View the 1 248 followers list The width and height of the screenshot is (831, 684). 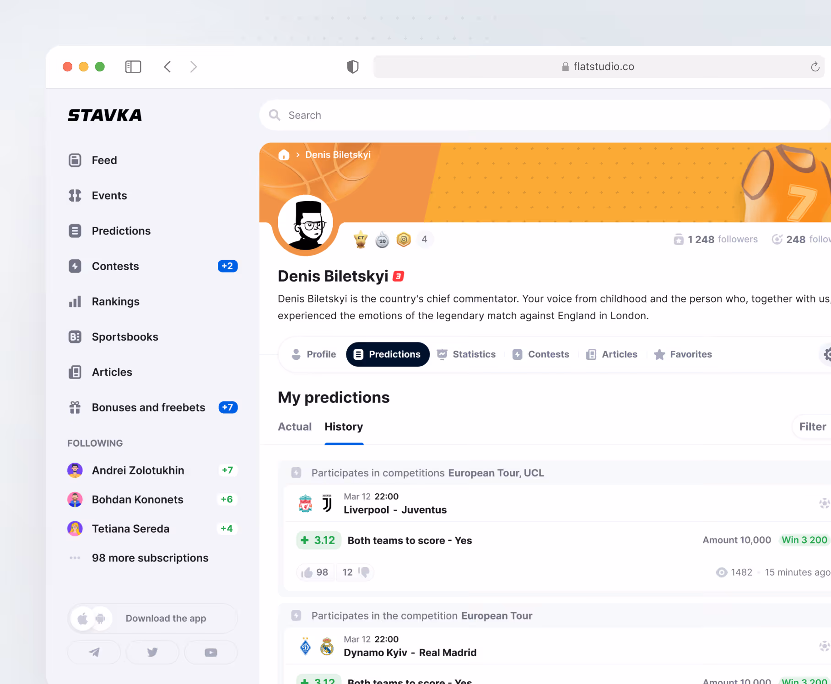click(716, 240)
